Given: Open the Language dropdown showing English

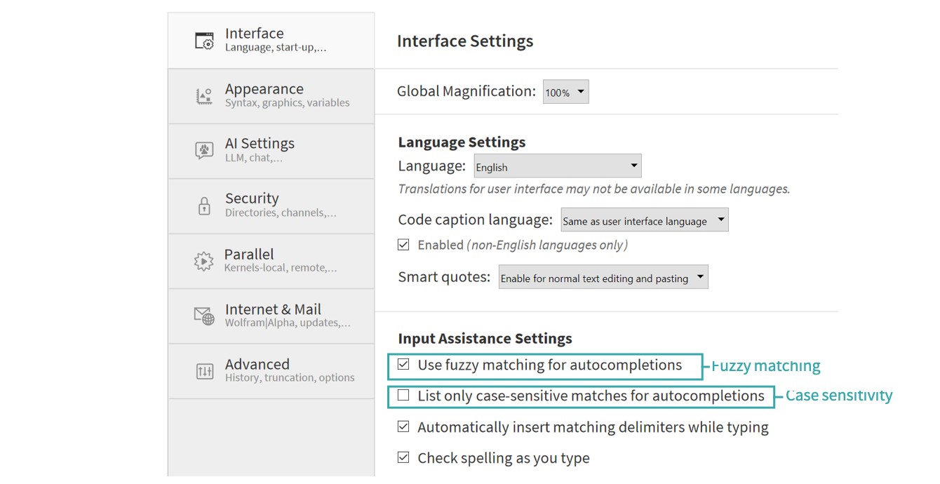Looking at the screenshot, I should pyautogui.click(x=557, y=167).
